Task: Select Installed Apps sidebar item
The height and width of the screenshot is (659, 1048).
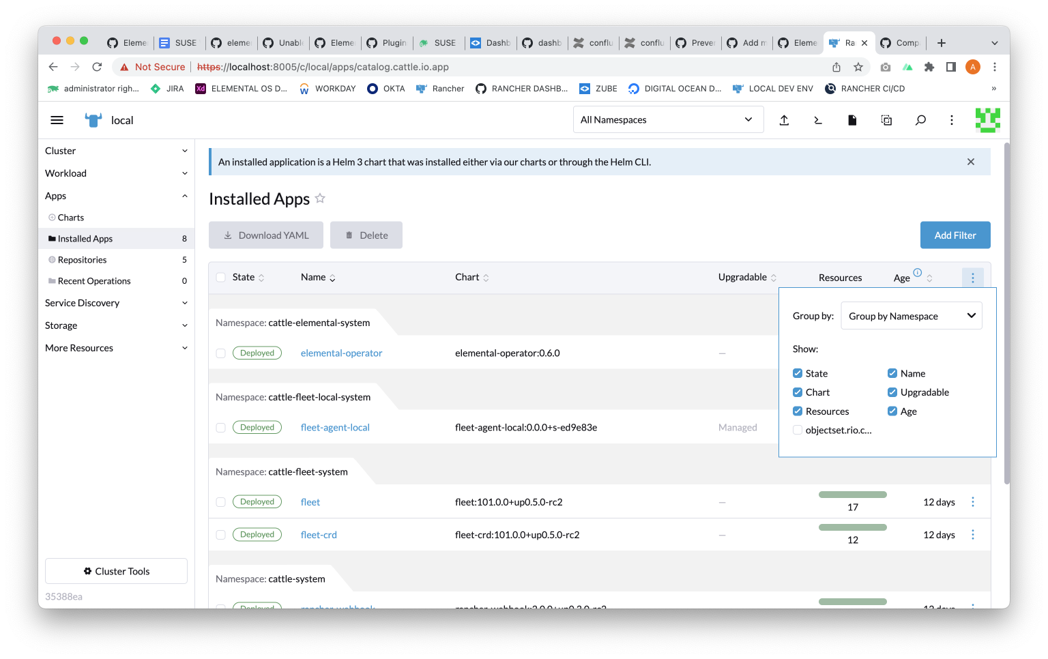Action: [116, 239]
